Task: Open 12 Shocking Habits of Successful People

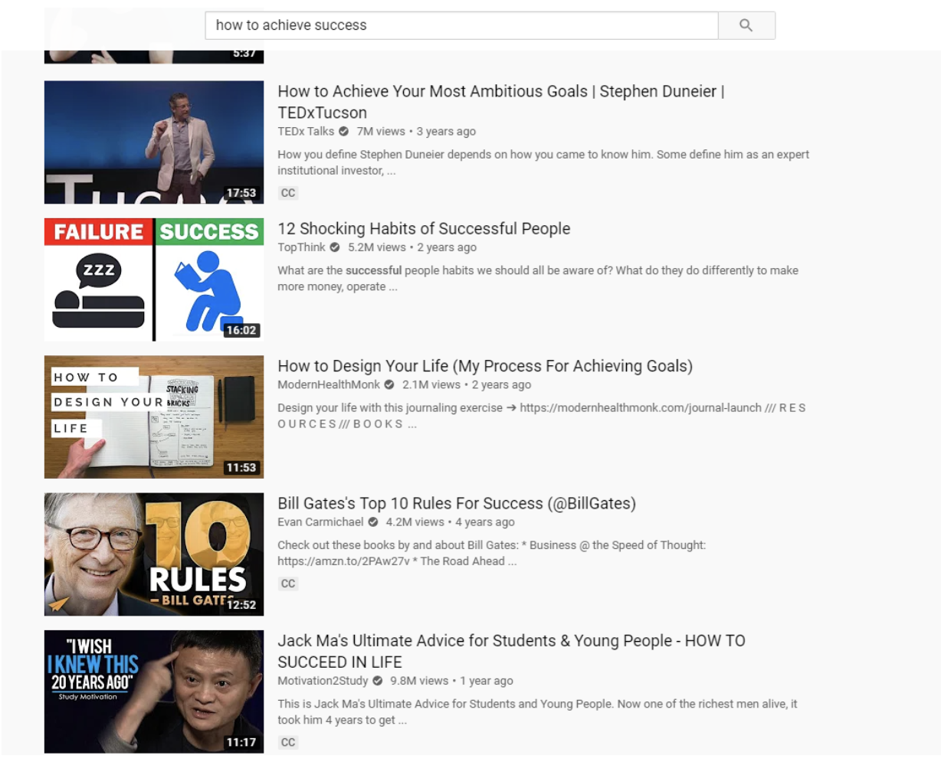Action: (424, 228)
